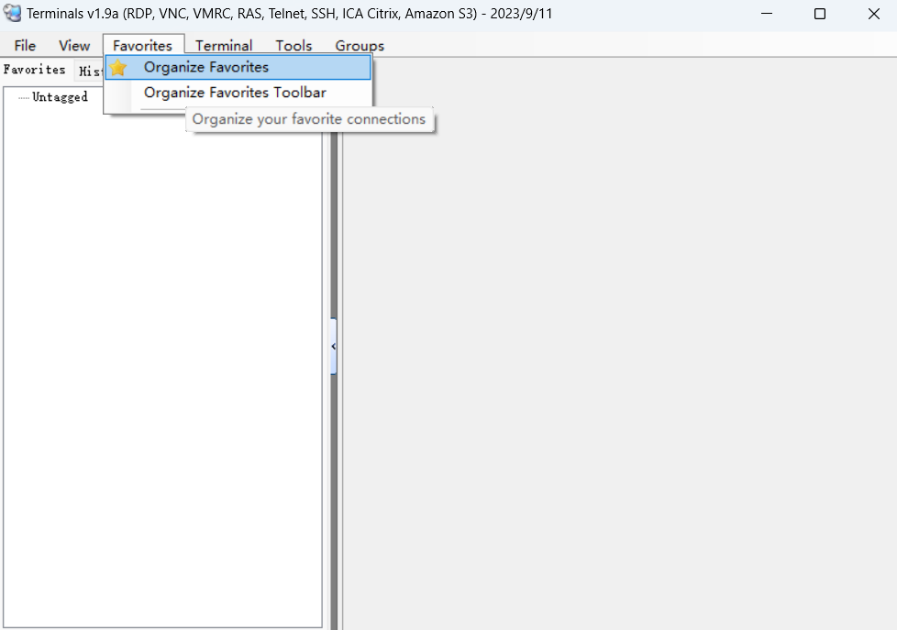Screen dimensions: 897x630
Task: Close the Terminals window
Action: [x=873, y=13]
